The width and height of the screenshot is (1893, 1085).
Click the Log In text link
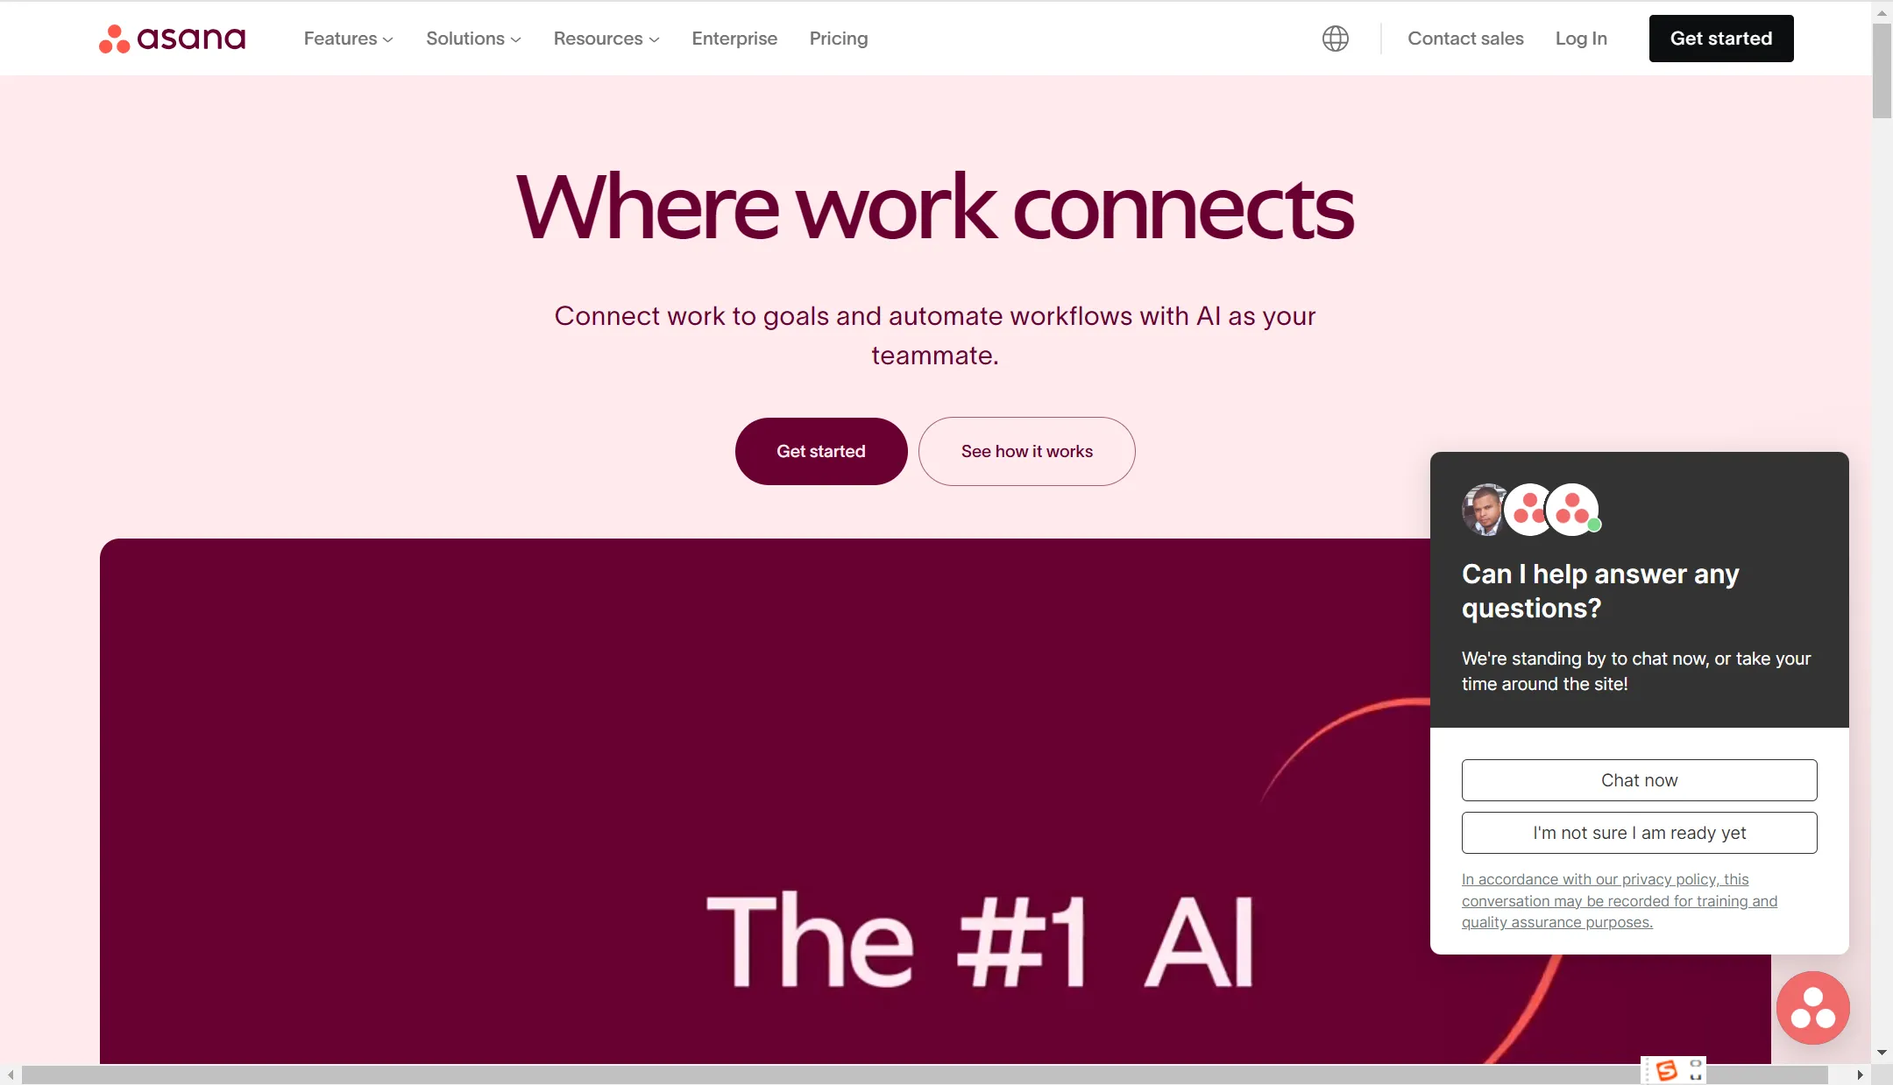1581,38
